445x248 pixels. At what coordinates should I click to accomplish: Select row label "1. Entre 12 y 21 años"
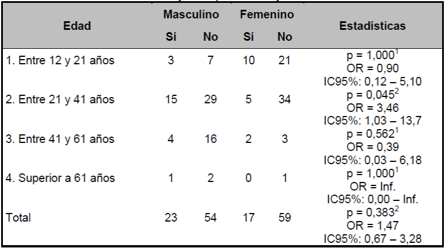pos(60,61)
